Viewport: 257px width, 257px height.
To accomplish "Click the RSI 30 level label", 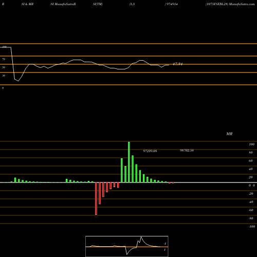I will tap(4, 76).
